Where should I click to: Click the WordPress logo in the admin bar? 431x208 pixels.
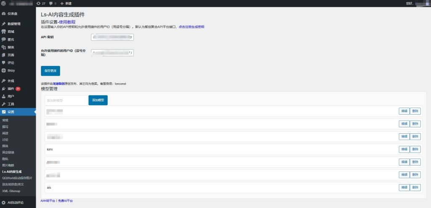[3, 3]
